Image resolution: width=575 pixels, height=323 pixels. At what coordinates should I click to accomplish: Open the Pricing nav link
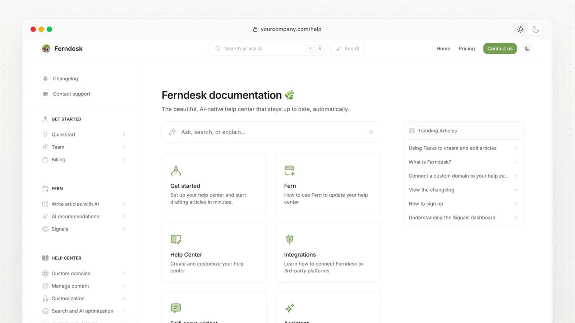pyautogui.click(x=466, y=49)
